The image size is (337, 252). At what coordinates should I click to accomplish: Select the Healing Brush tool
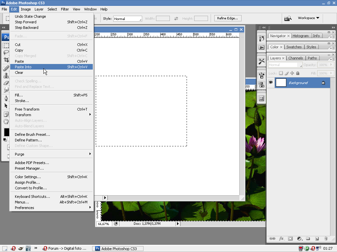tap(6, 69)
